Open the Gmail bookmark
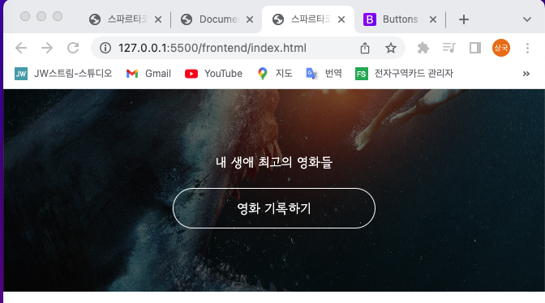 pos(148,74)
